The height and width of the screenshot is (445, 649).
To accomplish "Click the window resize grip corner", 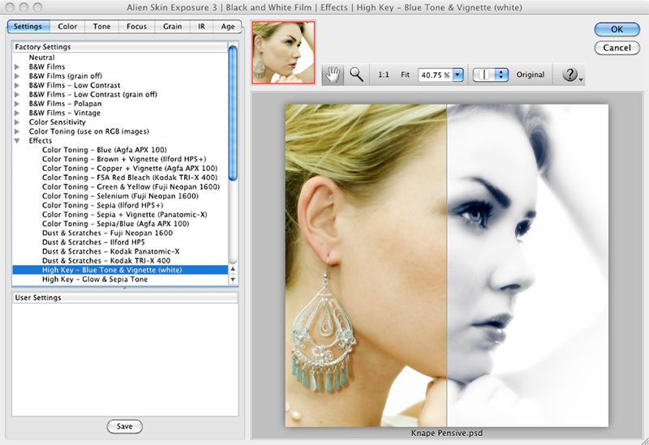I will 644,441.
